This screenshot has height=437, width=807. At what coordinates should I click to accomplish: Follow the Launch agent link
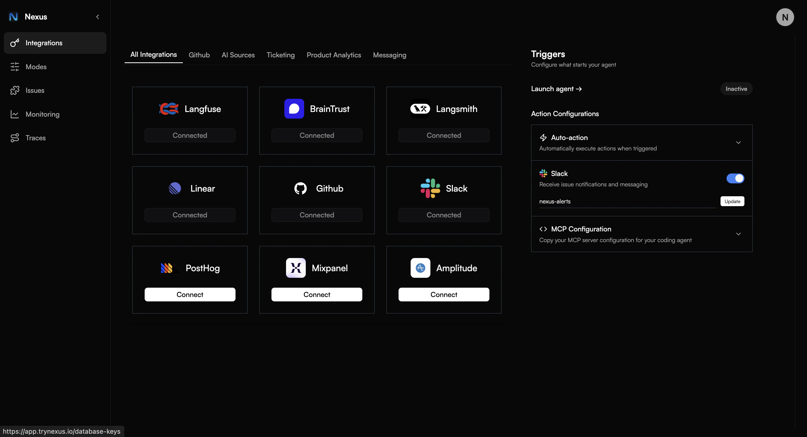coord(557,89)
